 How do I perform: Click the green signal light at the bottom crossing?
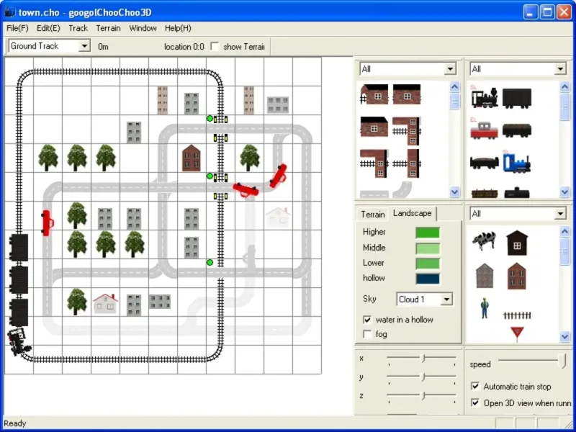coord(210,262)
